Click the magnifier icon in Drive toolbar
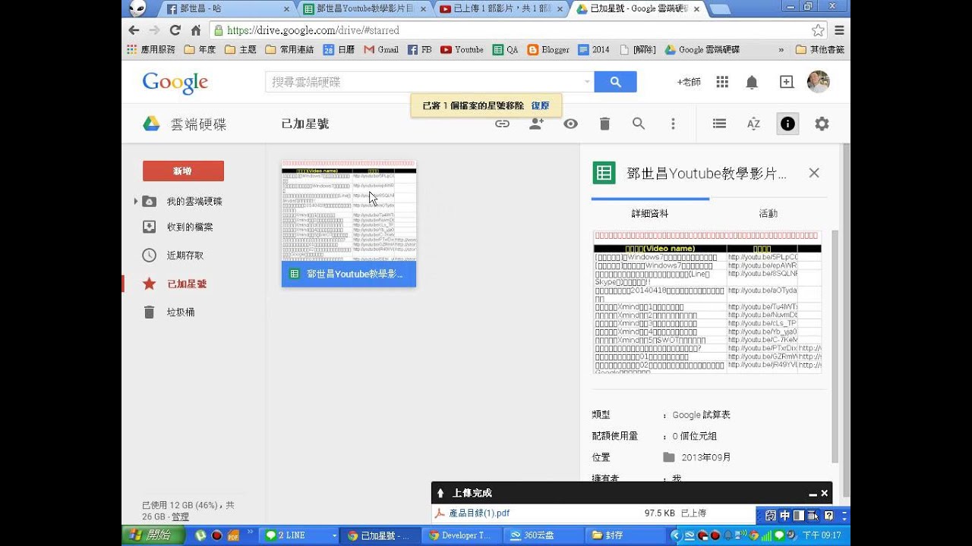 639,124
